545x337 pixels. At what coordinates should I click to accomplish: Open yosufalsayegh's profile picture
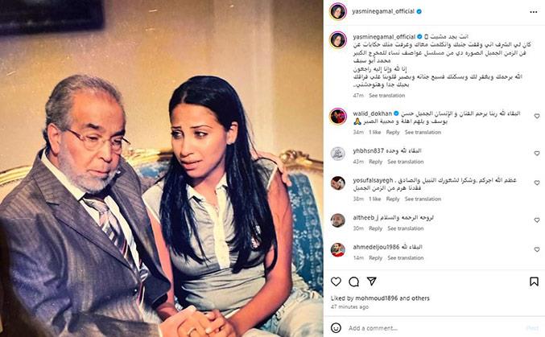[x=338, y=183]
